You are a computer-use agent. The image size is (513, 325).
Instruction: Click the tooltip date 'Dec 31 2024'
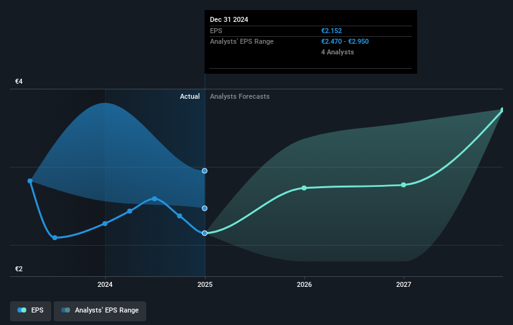point(229,19)
